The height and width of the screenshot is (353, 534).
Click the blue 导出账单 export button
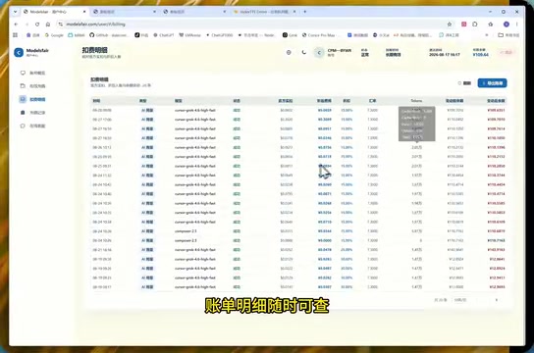(x=492, y=83)
